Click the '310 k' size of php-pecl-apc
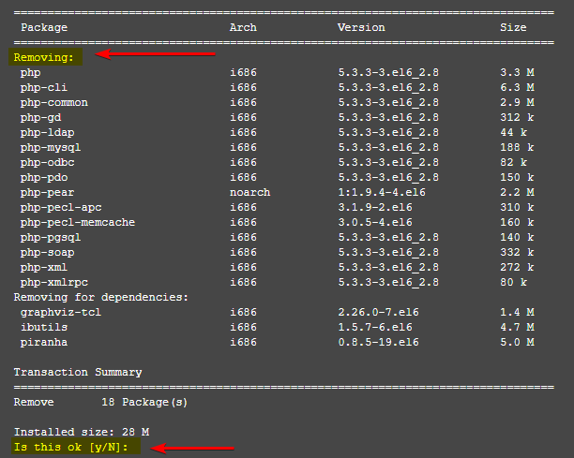 coord(517,207)
